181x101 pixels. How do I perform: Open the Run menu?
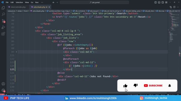[x=37, y=2]
